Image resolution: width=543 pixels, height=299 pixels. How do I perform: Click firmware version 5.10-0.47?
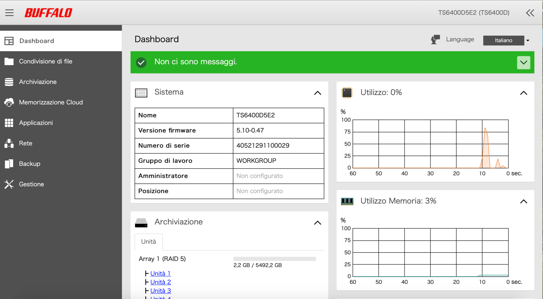coord(250,130)
